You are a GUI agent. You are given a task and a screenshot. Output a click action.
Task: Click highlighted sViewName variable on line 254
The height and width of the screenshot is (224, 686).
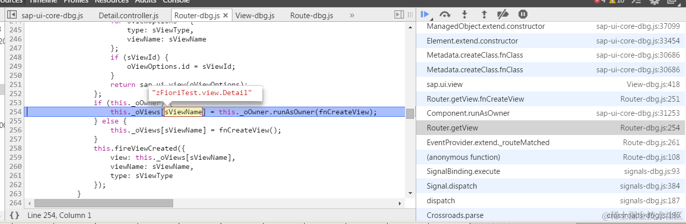click(x=183, y=112)
